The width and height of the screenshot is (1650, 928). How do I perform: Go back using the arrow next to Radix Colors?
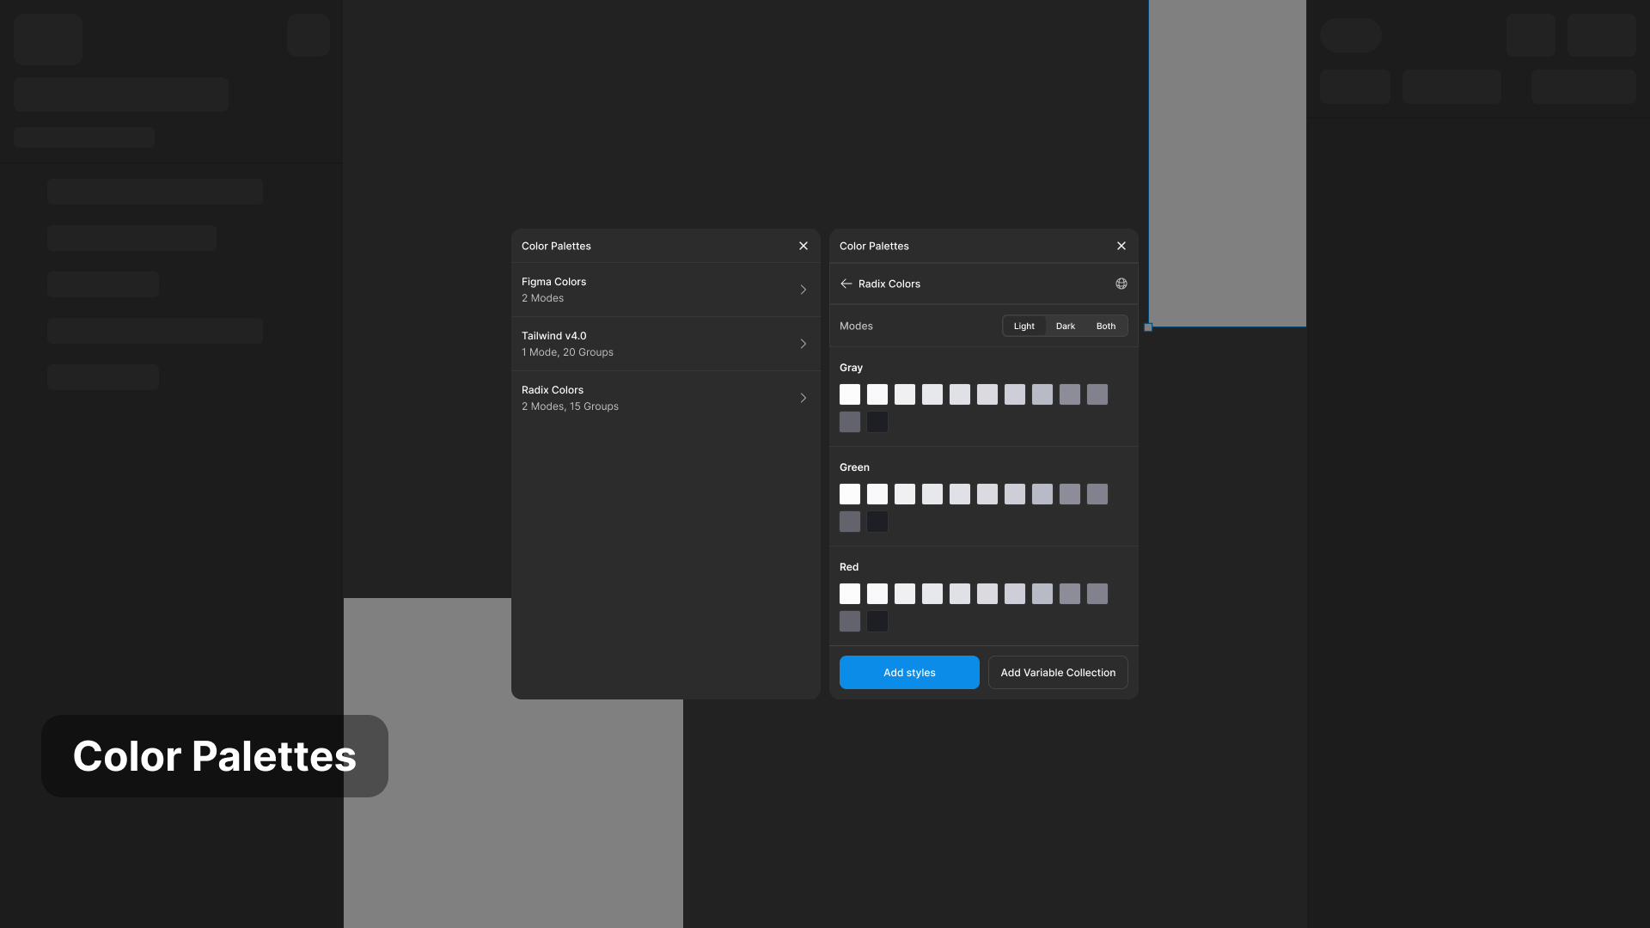point(846,284)
